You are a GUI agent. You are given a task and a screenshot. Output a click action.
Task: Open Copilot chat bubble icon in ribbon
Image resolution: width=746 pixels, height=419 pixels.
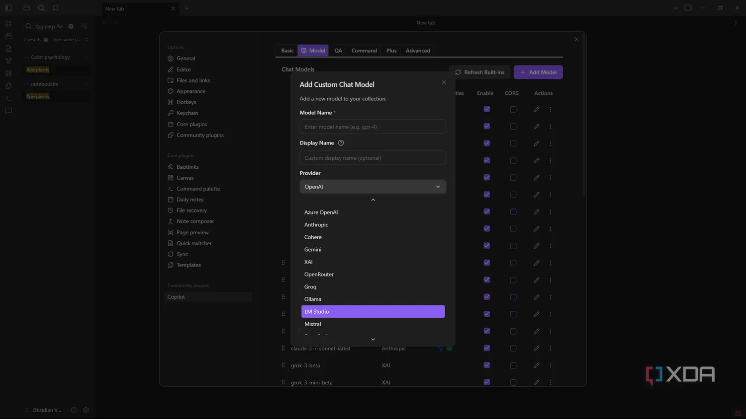(x=8, y=111)
